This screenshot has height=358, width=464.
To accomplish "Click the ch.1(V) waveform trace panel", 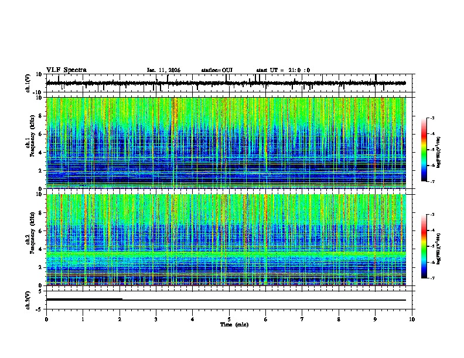I will point(230,83).
